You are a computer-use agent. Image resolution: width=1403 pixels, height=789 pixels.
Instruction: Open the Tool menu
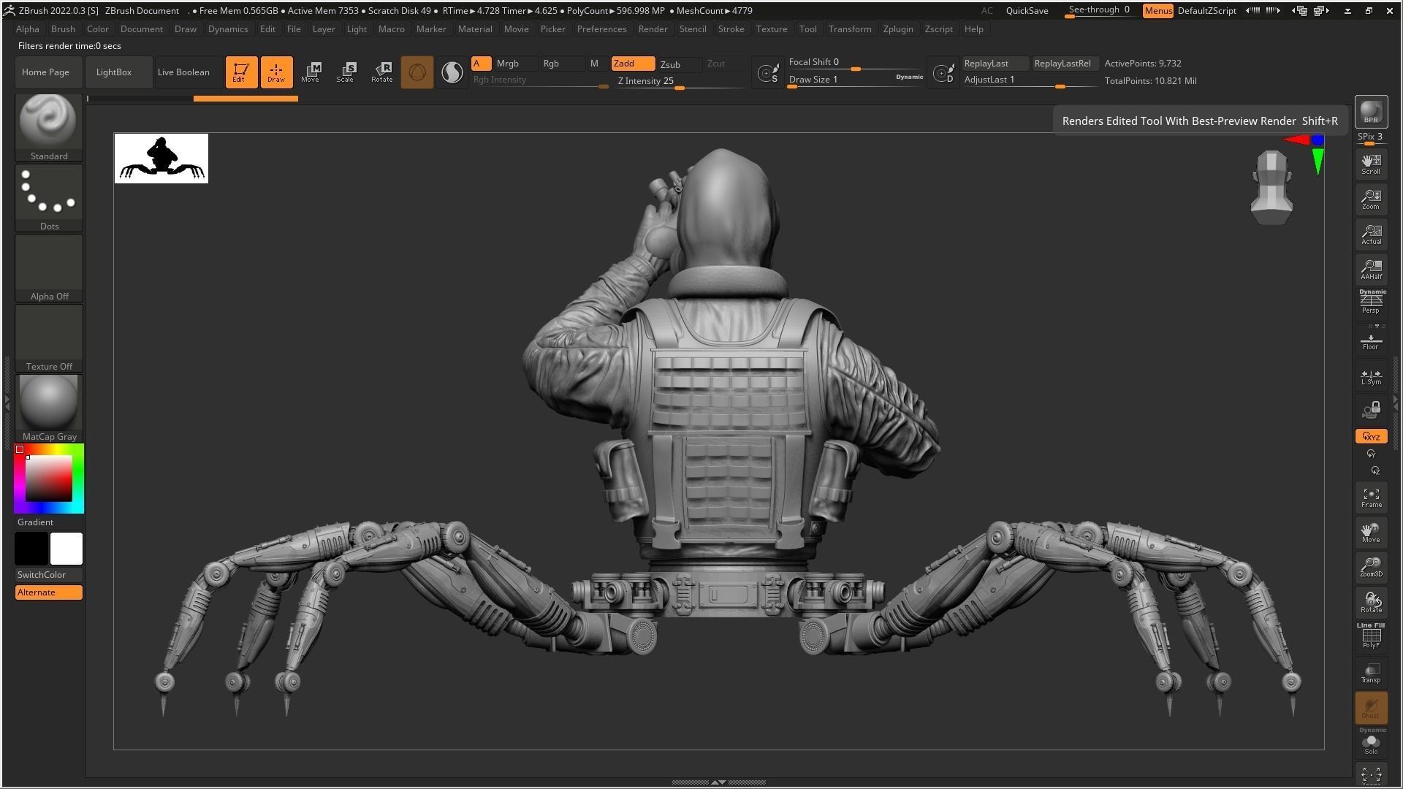click(x=807, y=29)
